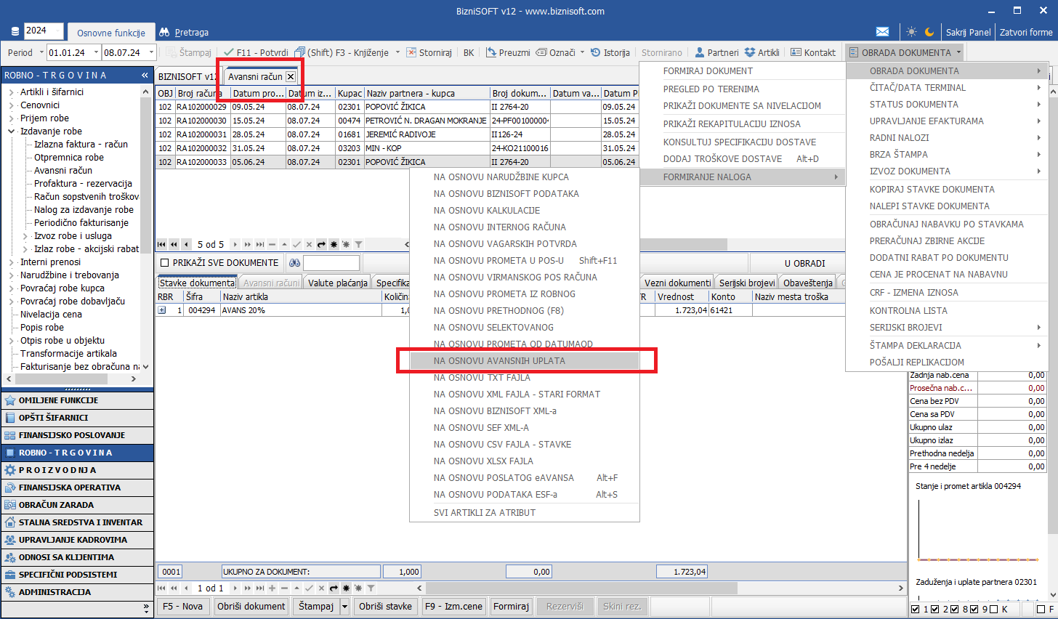Open the Štampaj dropdown arrow at bottom

344,606
